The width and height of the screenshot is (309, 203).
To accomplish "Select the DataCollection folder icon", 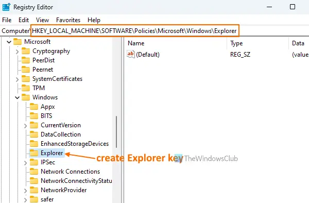I will pyautogui.click(x=34, y=134).
